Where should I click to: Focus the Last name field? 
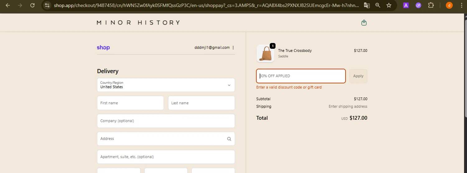point(201,103)
